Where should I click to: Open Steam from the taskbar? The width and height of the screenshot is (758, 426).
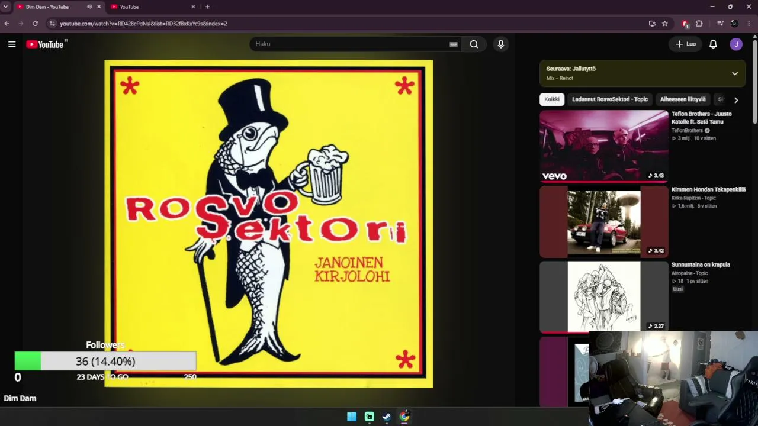387,417
